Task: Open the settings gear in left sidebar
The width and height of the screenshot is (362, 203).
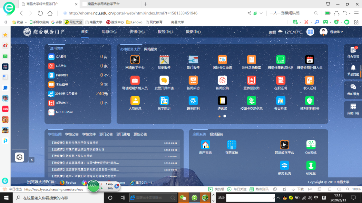Action: coord(19,157)
